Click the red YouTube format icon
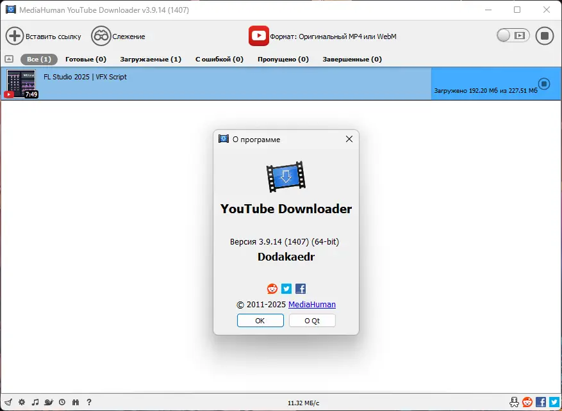Image resolution: width=562 pixels, height=411 pixels. click(259, 36)
